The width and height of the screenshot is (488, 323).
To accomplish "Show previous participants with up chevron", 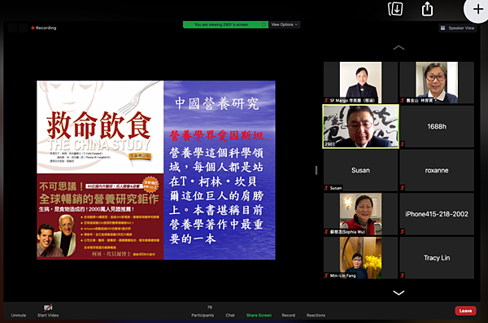I will pos(399,48).
